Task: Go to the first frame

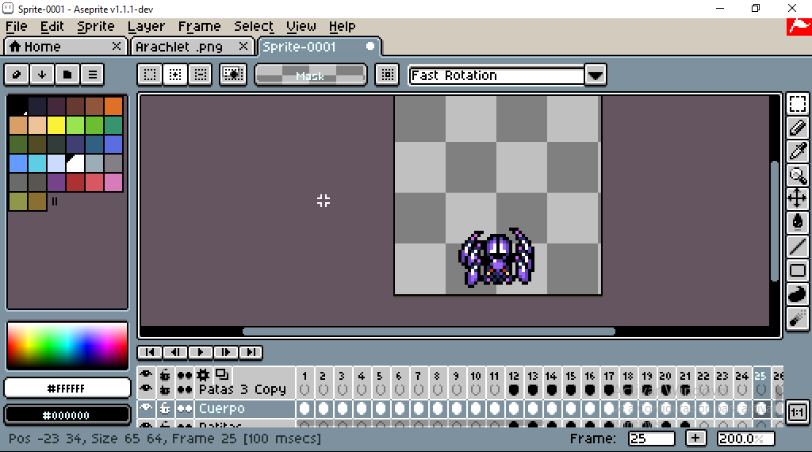Action: pyautogui.click(x=150, y=352)
